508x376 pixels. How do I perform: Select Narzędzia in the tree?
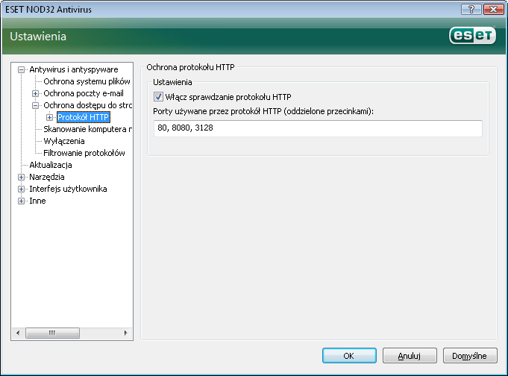47,177
